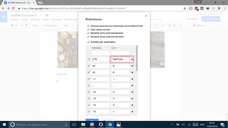Viewport: 228px width, 128px height.
Task: Delete the [TT] substitution with its X icon
Action: coord(132,59)
